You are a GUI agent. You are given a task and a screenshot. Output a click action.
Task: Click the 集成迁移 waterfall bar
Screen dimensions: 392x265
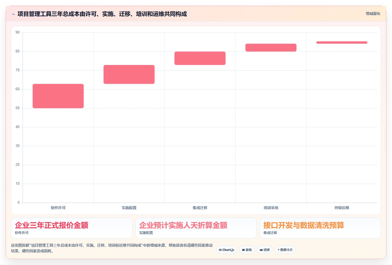coord(200,58)
